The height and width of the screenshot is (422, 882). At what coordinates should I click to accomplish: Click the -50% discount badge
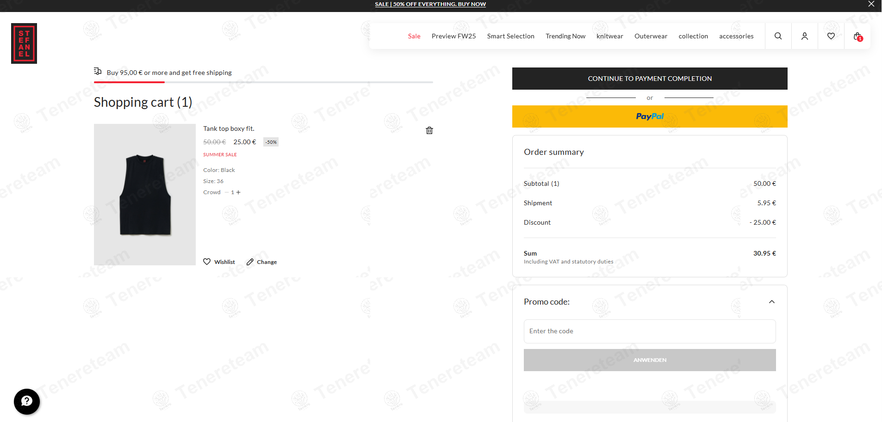[x=271, y=142]
